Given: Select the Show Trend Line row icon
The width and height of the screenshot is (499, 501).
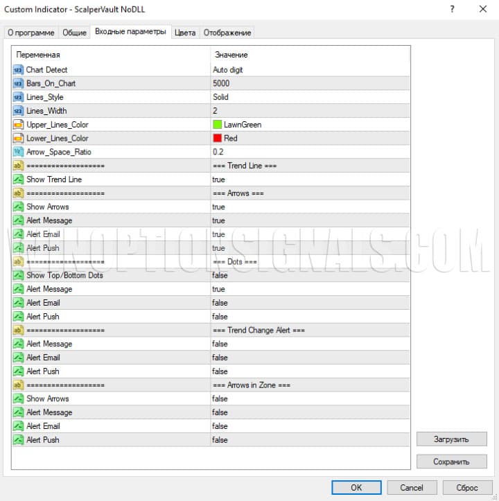Looking at the screenshot, I should click(x=18, y=179).
